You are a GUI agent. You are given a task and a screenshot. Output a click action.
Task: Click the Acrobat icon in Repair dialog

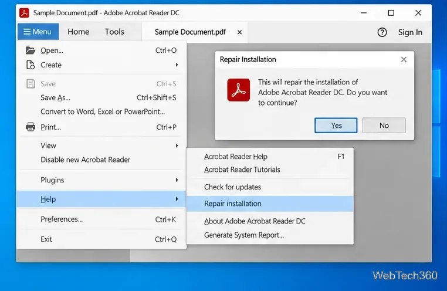tap(239, 90)
